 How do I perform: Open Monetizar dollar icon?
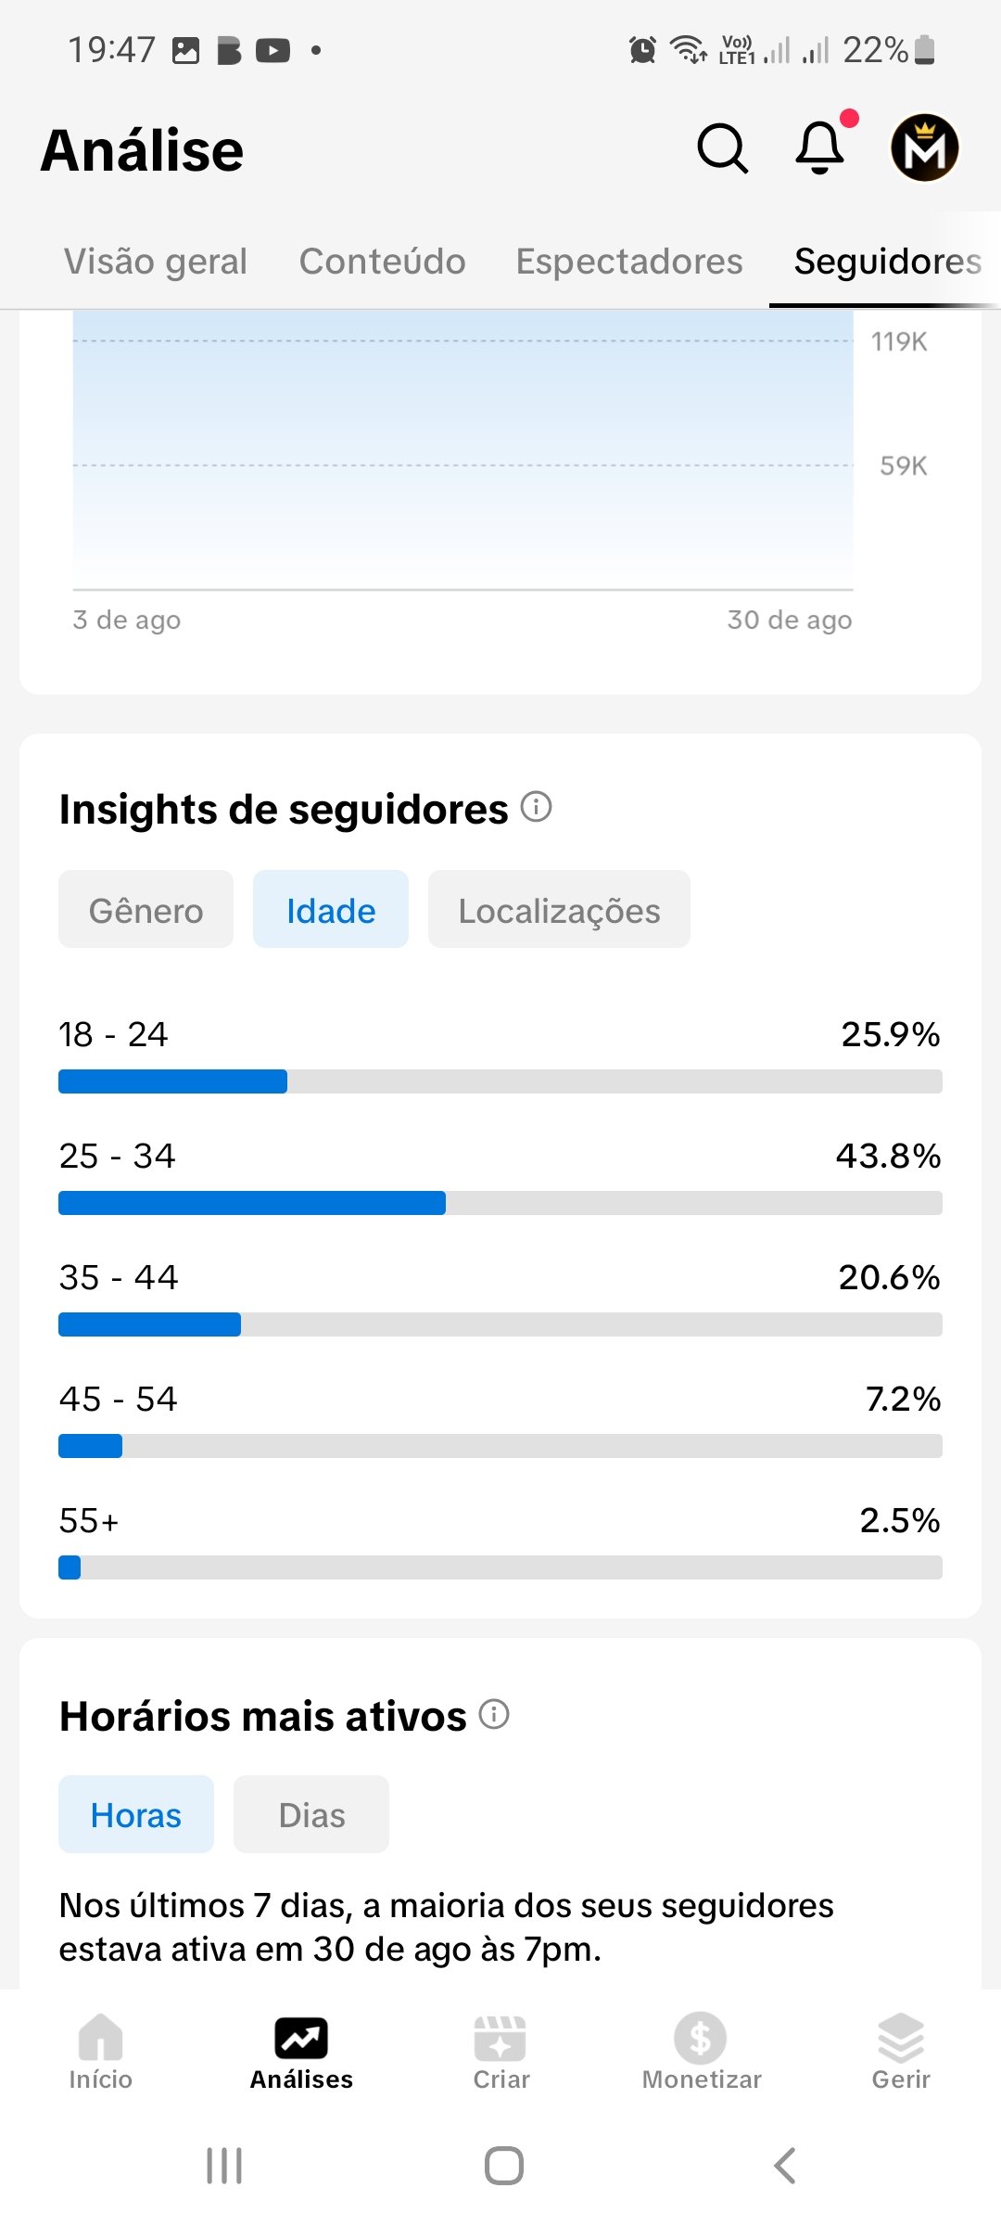coord(701,2052)
